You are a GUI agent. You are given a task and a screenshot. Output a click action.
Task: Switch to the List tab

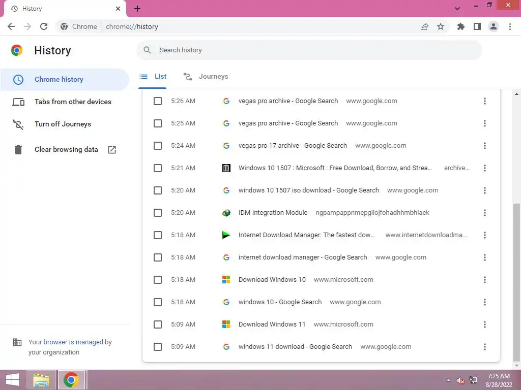(x=153, y=77)
